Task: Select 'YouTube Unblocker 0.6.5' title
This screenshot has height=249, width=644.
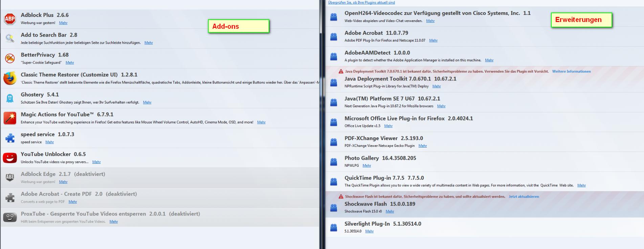Action: [x=53, y=154]
